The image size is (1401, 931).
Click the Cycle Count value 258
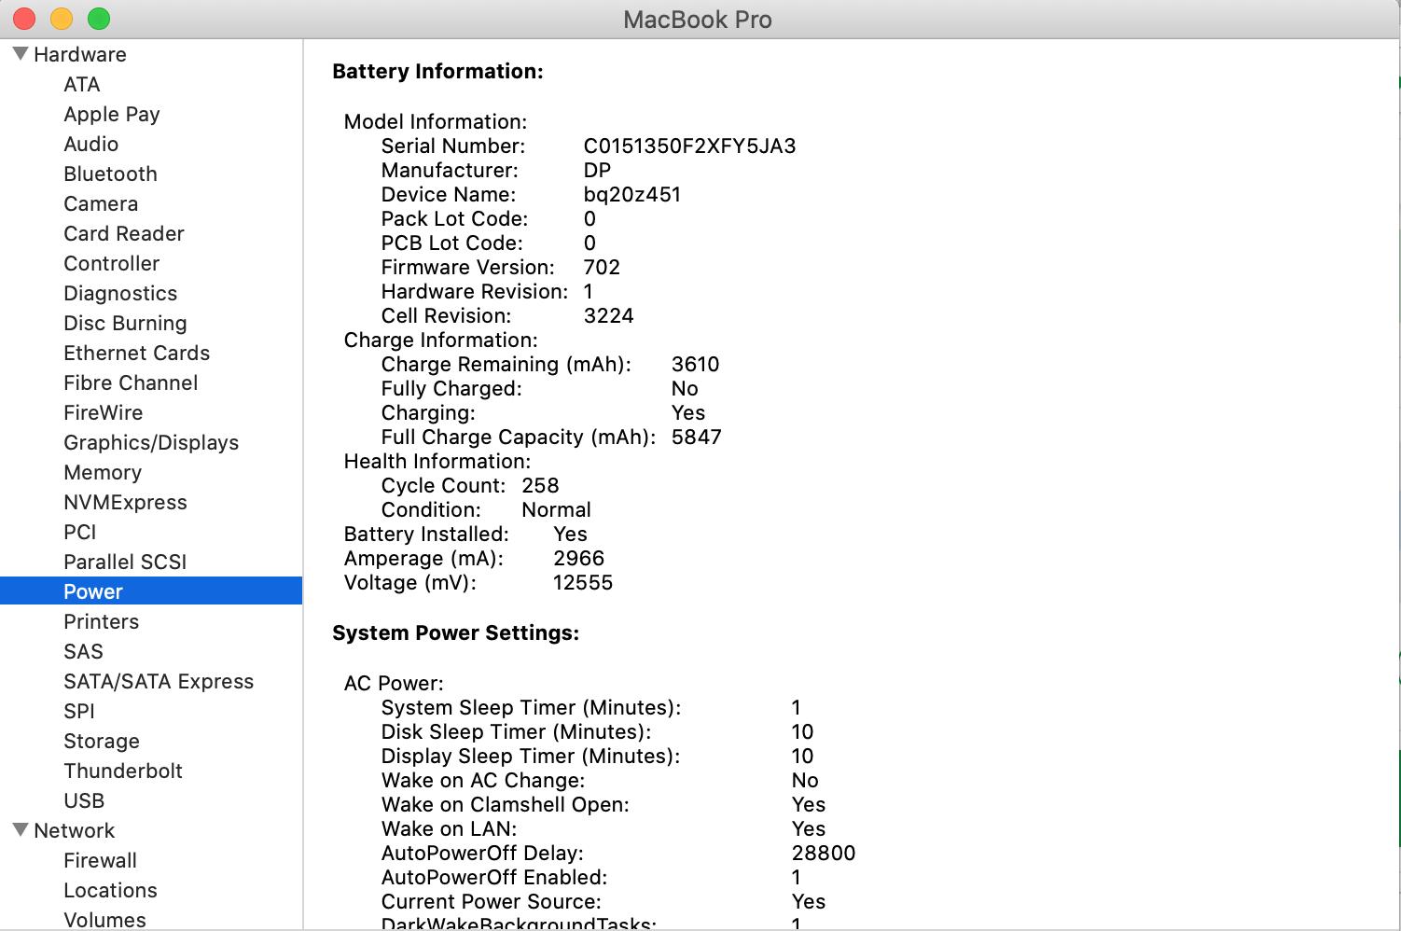click(x=540, y=485)
